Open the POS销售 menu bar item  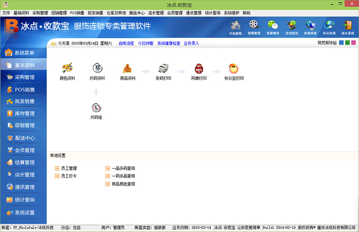click(x=77, y=13)
